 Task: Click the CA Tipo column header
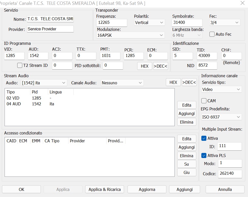(x=56, y=141)
